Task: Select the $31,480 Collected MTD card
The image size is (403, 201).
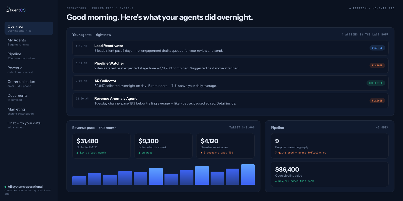Action: (x=102, y=146)
